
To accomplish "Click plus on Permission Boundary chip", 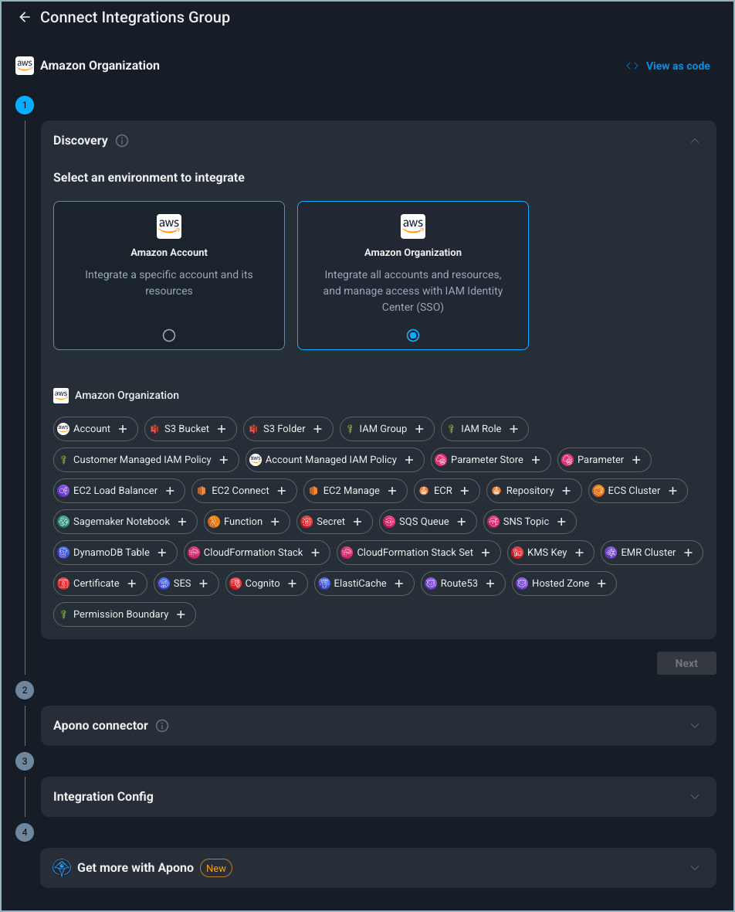I will 181,614.
